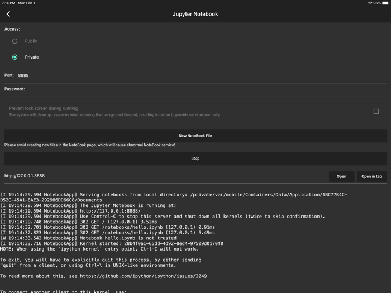
Task: Click the github.com ipython issues URL
Action: (x=143, y=276)
